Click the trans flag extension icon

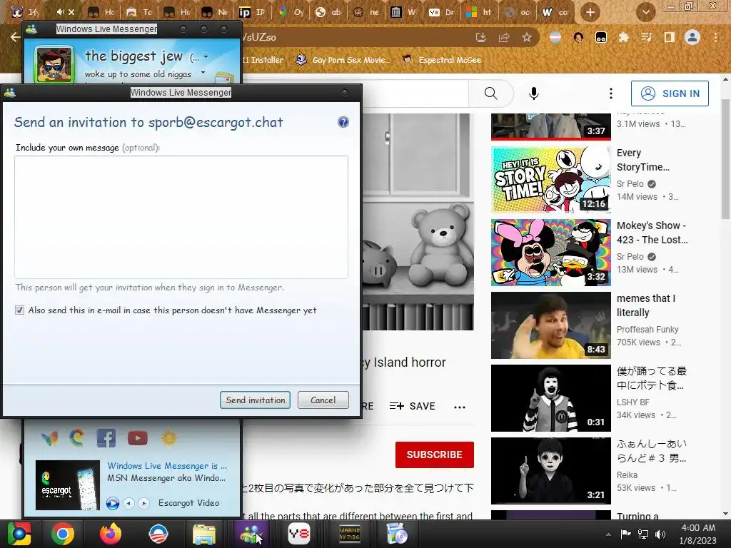(555, 37)
